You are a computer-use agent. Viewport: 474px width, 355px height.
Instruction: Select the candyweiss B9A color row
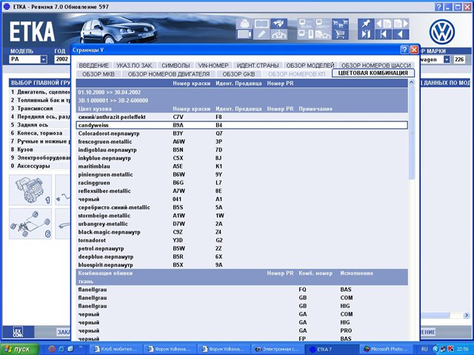click(242, 125)
